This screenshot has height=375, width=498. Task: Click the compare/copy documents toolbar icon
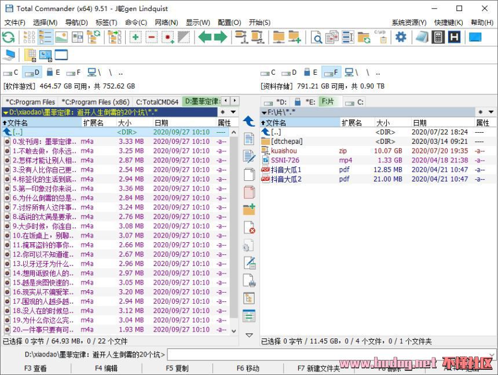click(x=332, y=37)
